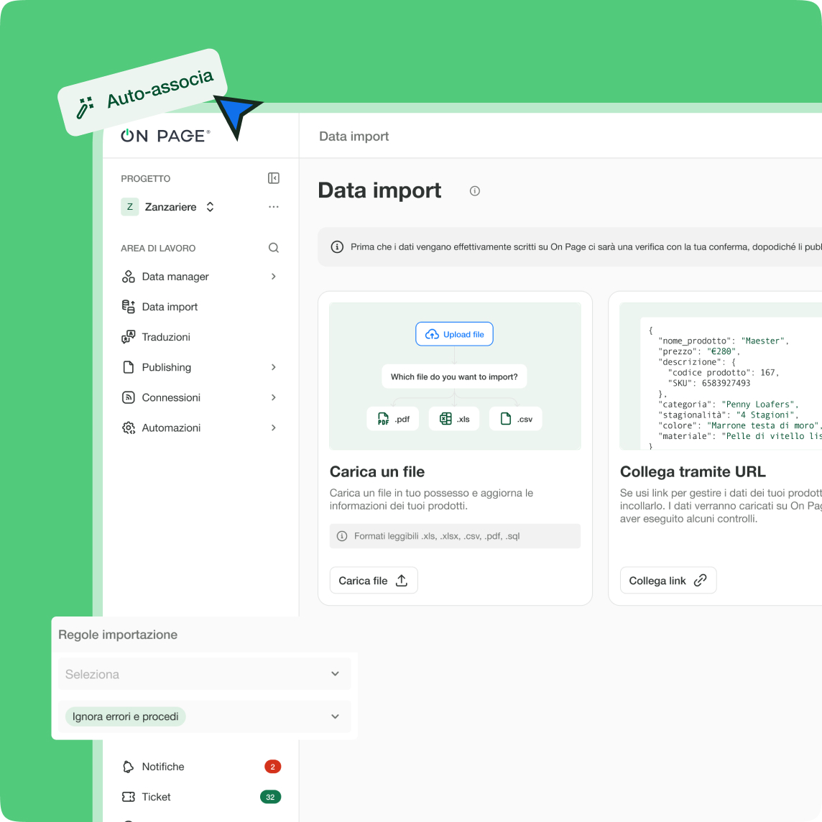This screenshot has height=822, width=822.
Task: Select the .xls file type option
Action: point(454,419)
